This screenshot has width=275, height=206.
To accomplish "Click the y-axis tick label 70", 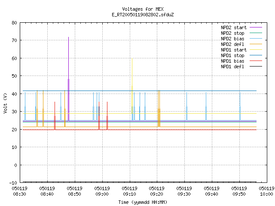I will (x=14, y=40).
